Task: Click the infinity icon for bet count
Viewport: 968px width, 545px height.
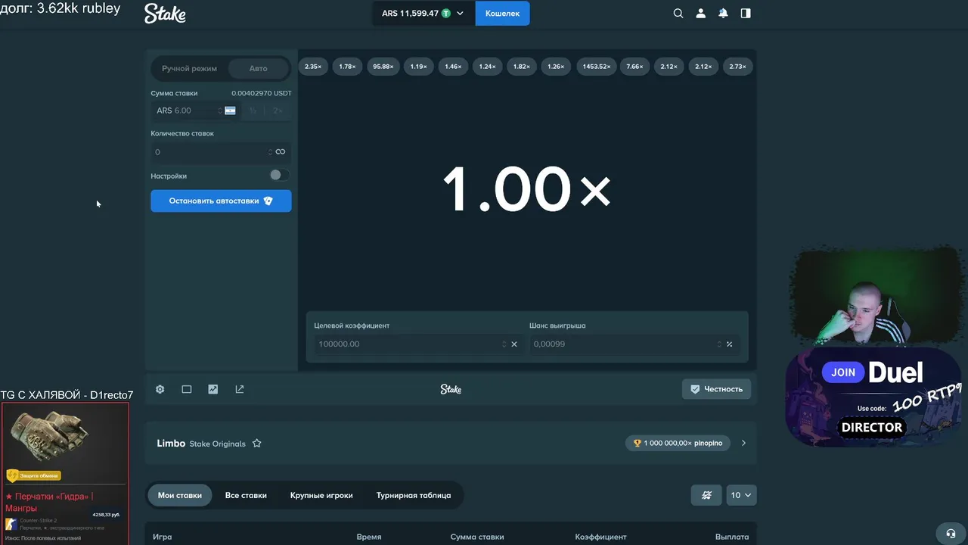Action: pos(281,152)
